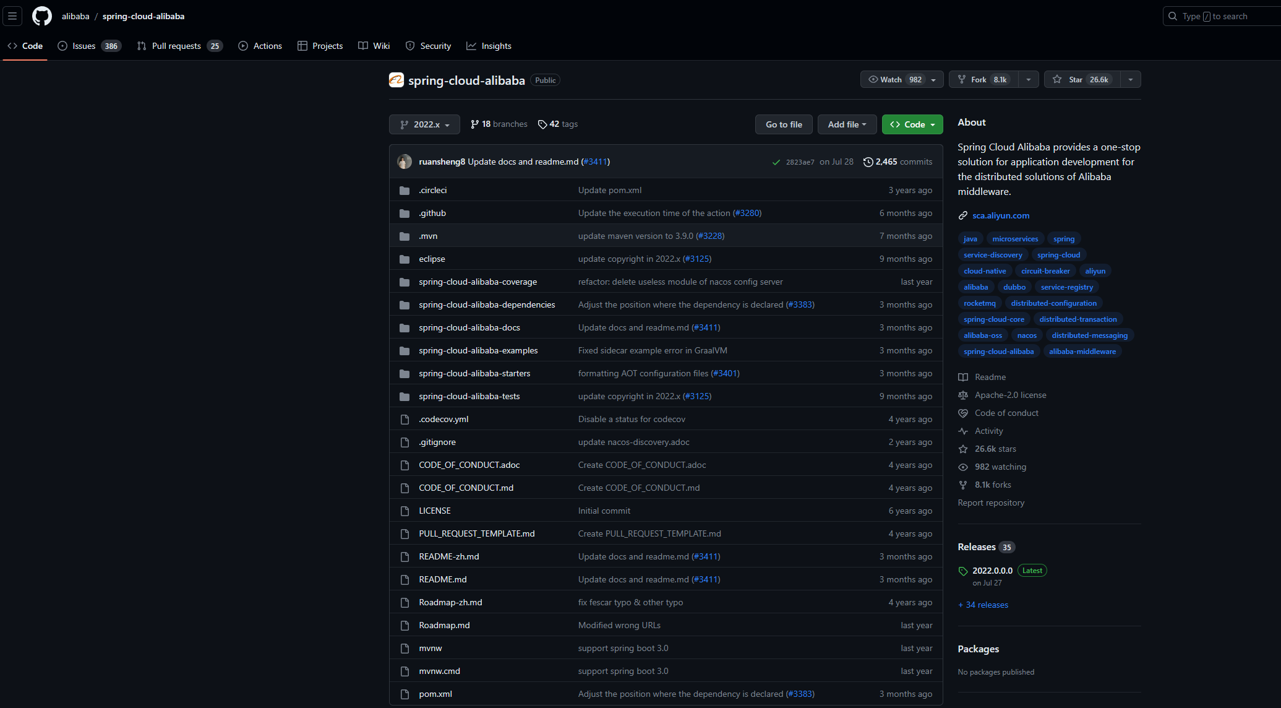Open the hamburger navigation menu

coord(12,16)
